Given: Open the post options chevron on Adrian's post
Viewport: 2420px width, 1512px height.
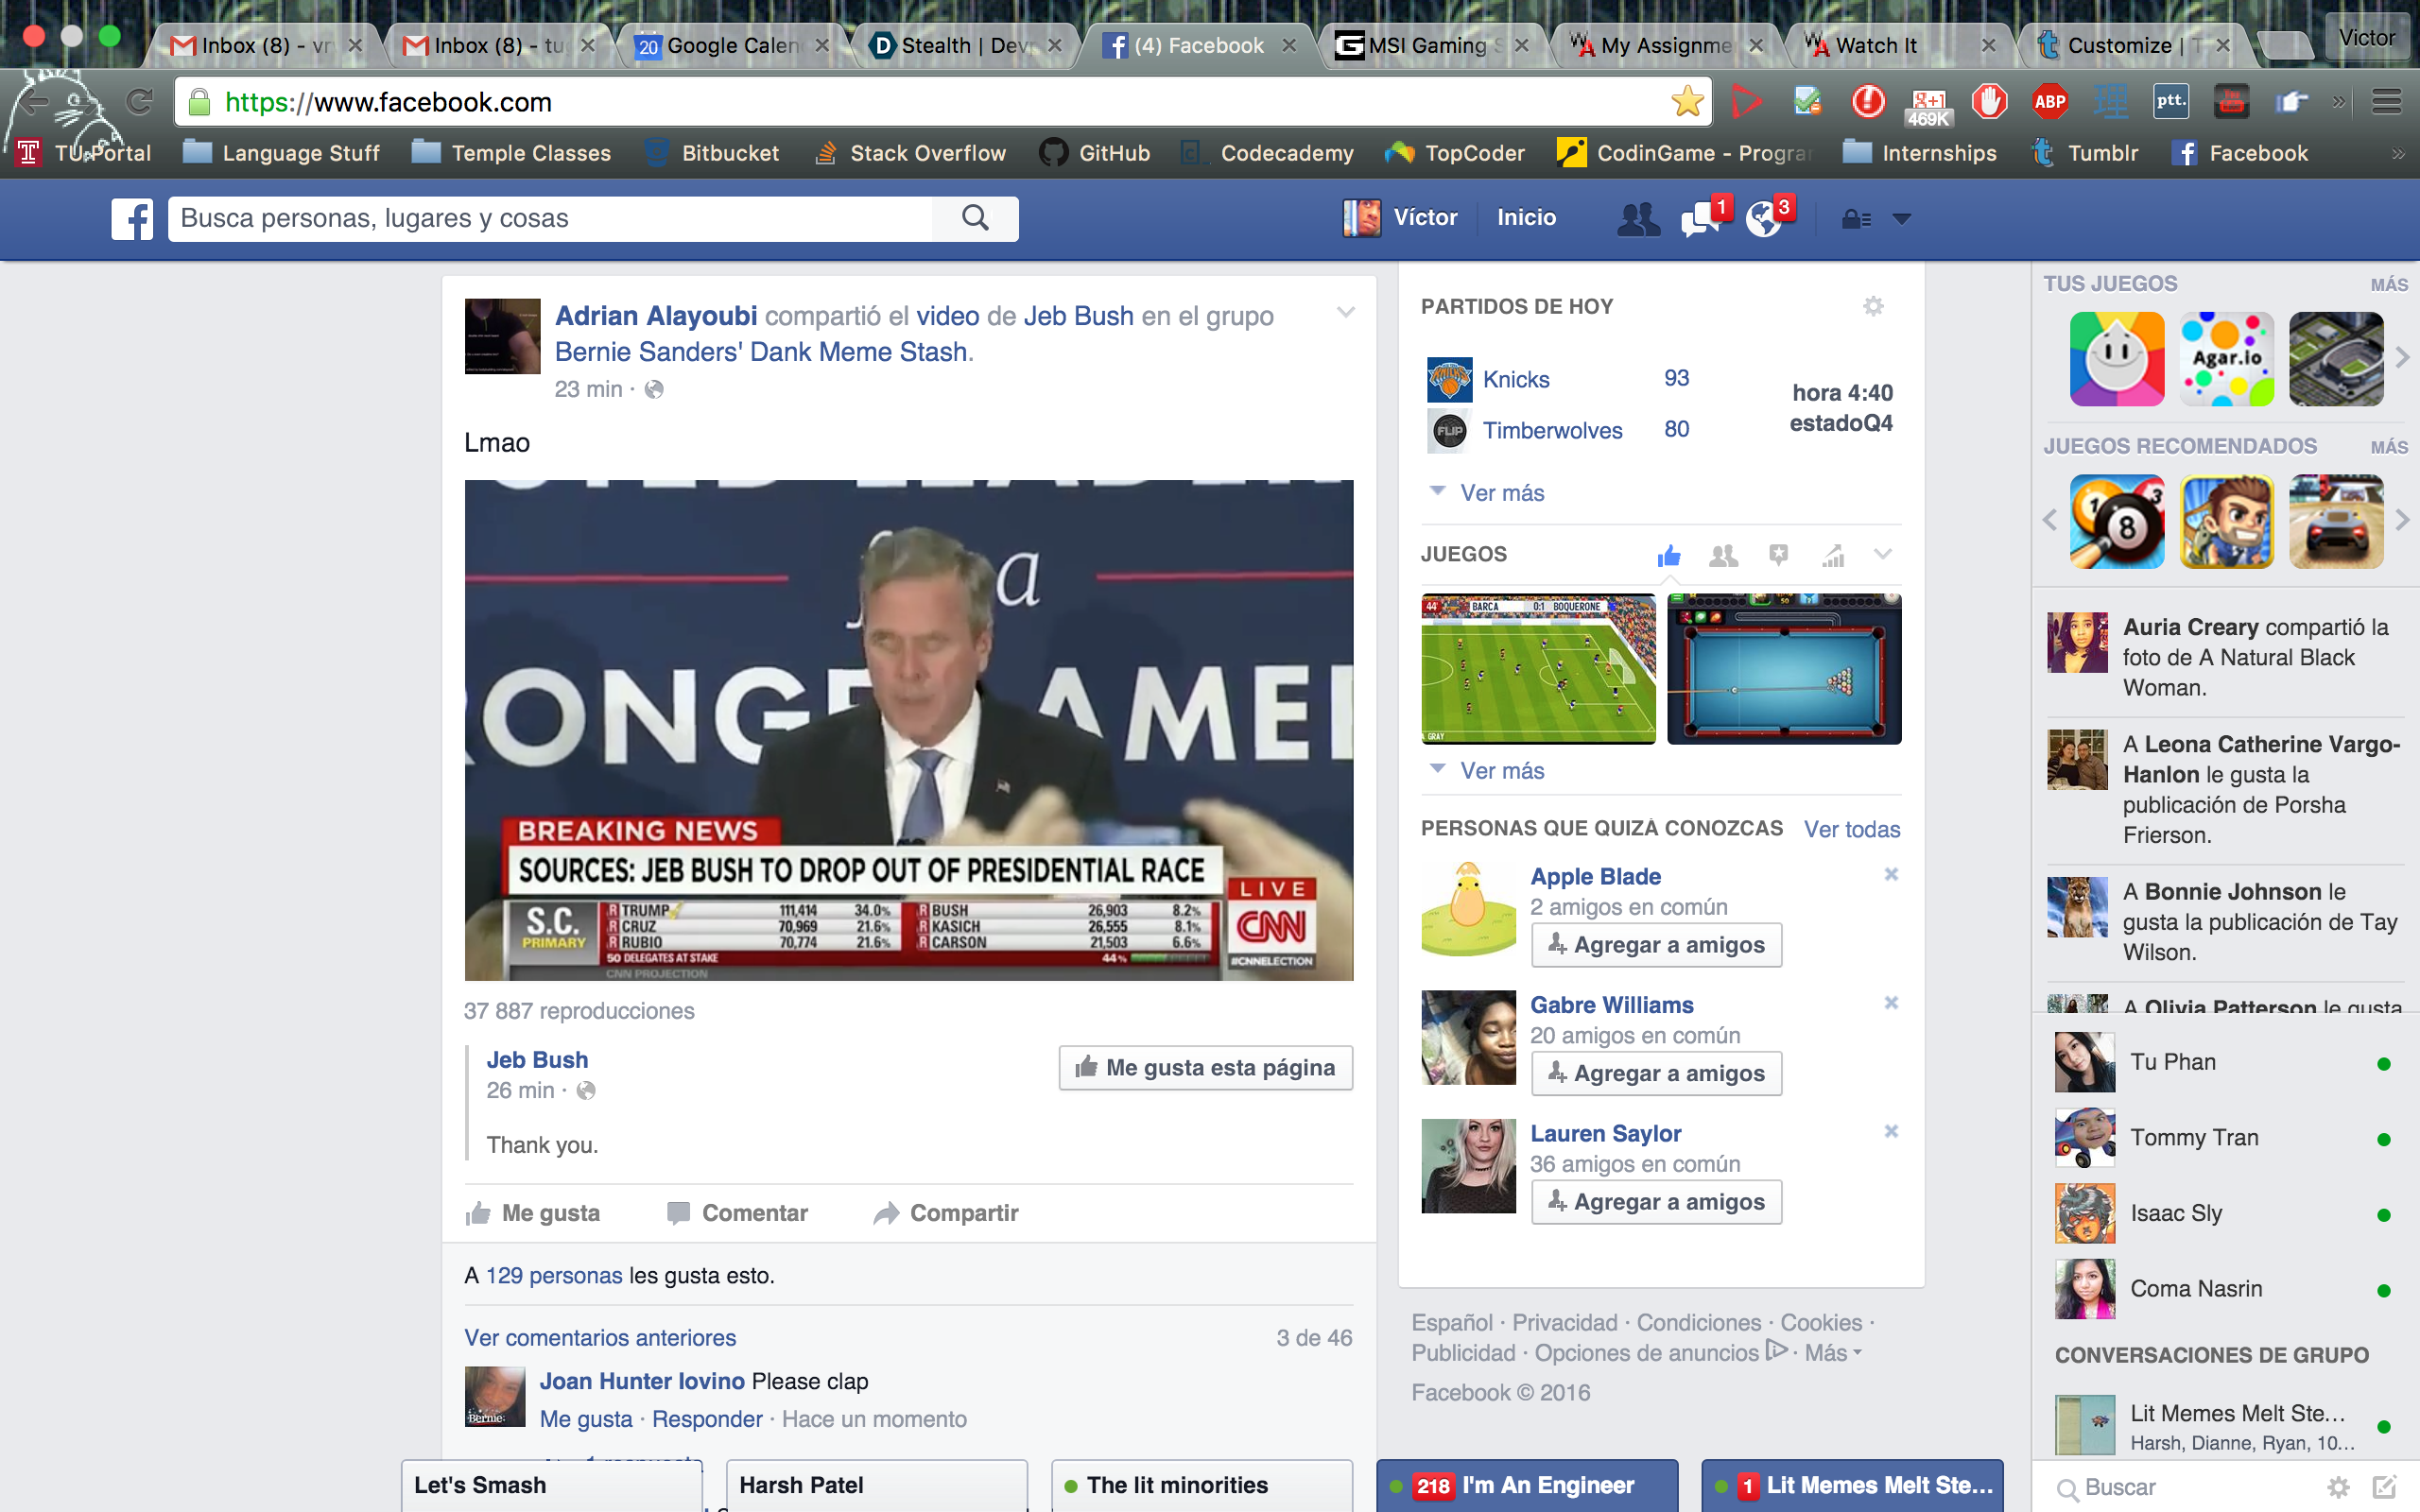Looking at the screenshot, I should coord(1346,313).
